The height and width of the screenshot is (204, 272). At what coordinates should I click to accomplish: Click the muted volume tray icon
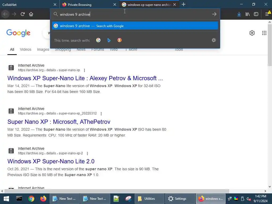(249, 199)
